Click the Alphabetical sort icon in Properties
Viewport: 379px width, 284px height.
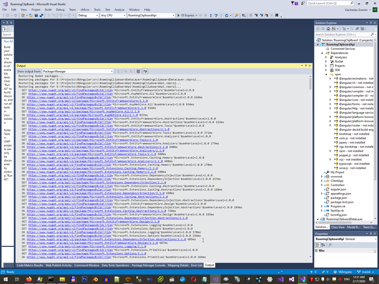point(323,245)
